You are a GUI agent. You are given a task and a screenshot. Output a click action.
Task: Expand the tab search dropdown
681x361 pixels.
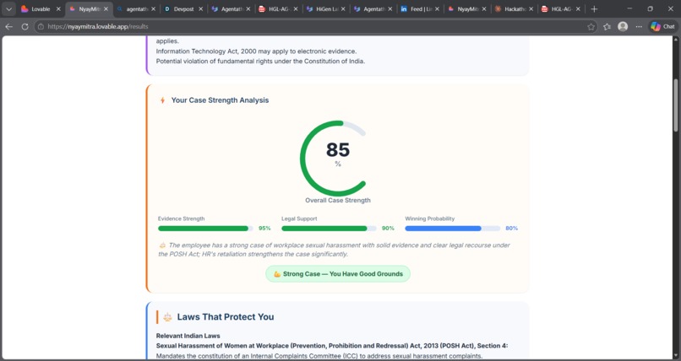click(x=8, y=8)
